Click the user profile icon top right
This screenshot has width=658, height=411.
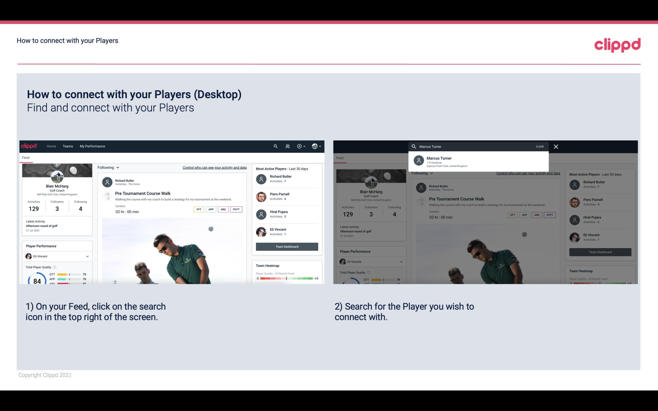315,146
